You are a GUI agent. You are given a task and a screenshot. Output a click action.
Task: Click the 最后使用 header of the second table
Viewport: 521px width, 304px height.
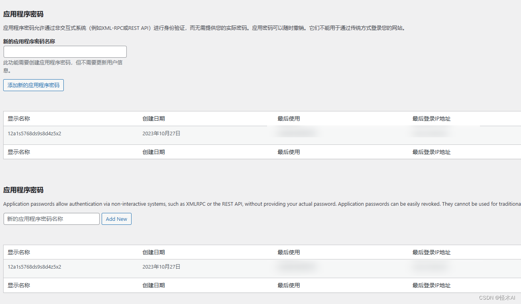click(289, 252)
